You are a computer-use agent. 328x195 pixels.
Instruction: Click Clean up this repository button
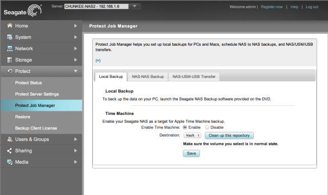[x=229, y=135]
